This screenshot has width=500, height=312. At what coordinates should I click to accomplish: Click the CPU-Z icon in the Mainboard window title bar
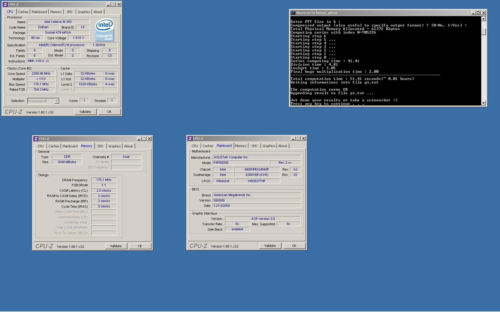(x=190, y=138)
